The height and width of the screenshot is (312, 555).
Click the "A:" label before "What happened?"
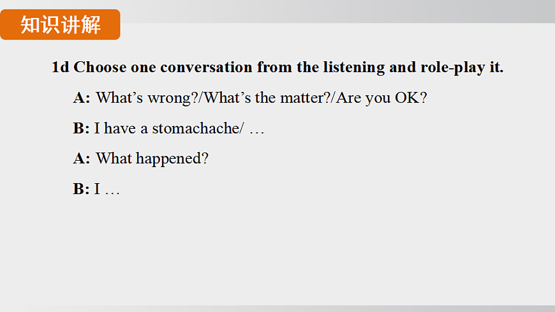tap(82, 158)
